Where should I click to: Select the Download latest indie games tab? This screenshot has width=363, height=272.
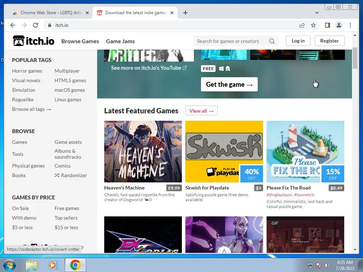pos(135,13)
